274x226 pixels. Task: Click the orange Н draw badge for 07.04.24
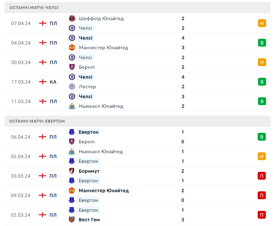262,23
